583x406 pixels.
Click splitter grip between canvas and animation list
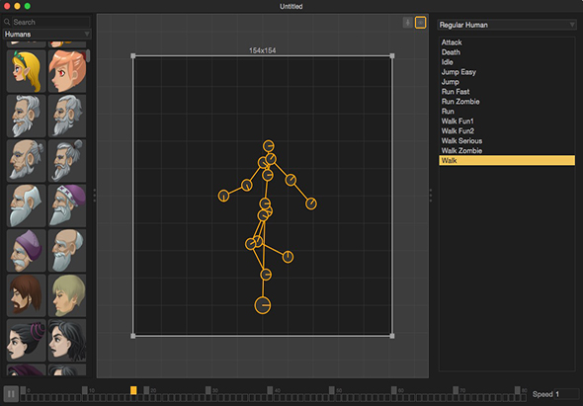[x=431, y=196]
